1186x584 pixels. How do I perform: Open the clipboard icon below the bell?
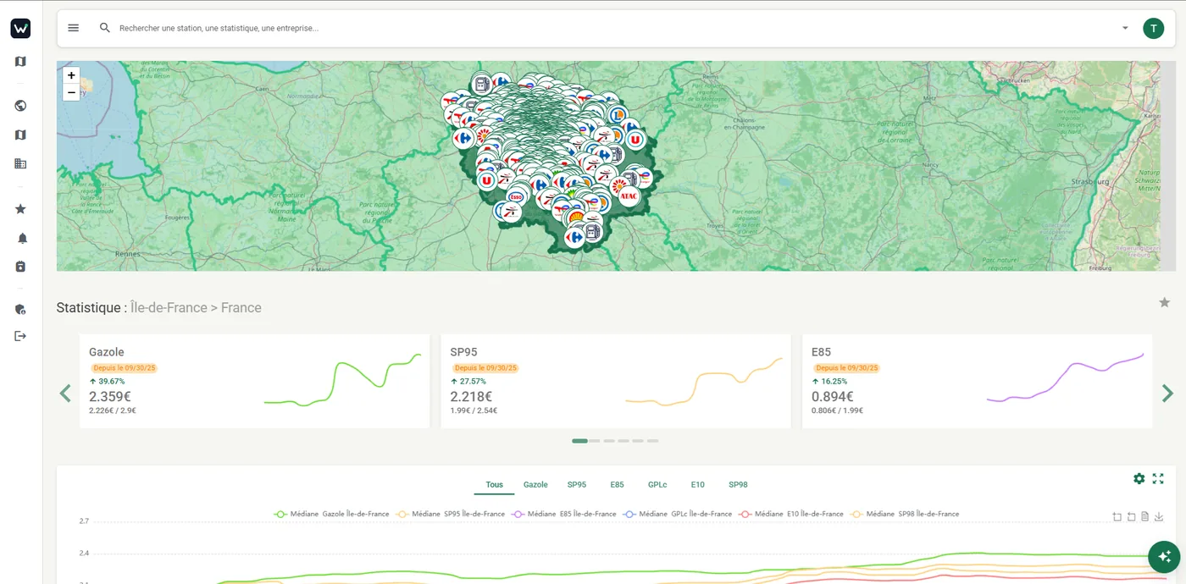(x=20, y=267)
